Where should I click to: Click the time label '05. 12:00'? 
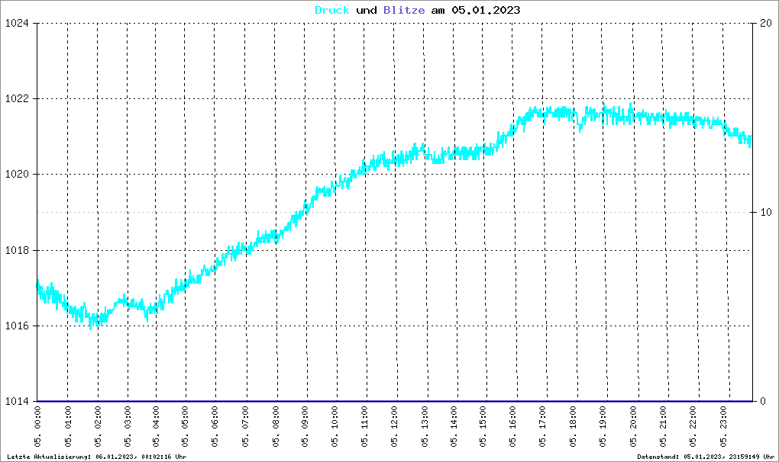coord(395,427)
